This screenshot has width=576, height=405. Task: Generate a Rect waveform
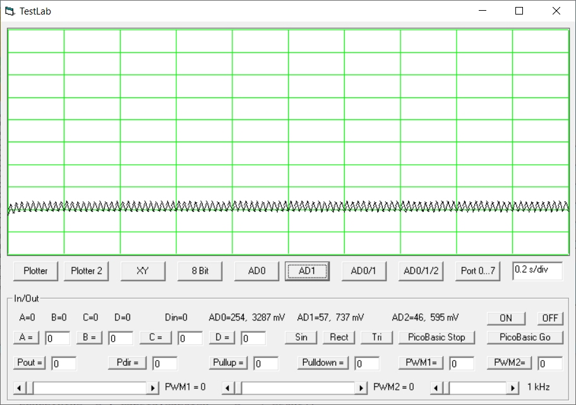(339, 337)
